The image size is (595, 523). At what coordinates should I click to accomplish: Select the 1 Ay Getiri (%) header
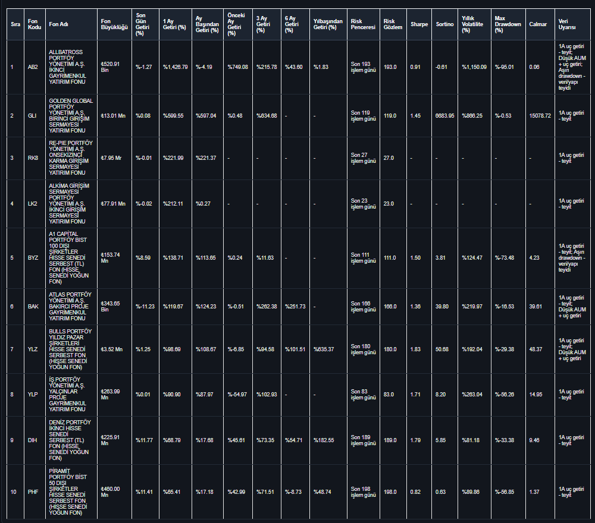point(174,24)
